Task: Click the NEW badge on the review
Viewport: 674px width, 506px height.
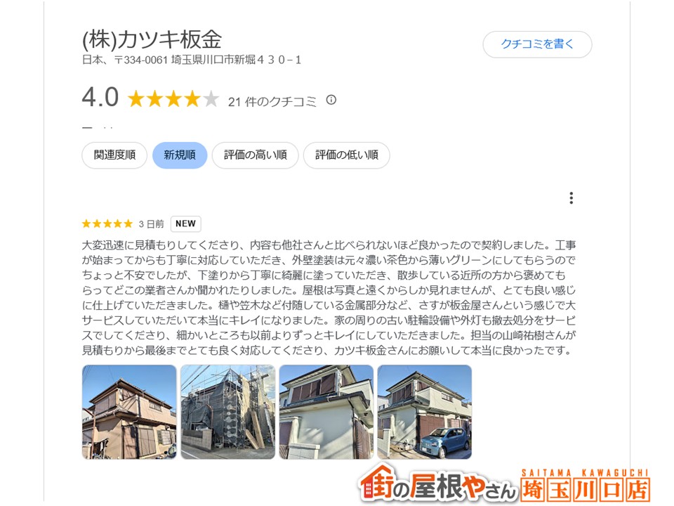Action: (185, 223)
